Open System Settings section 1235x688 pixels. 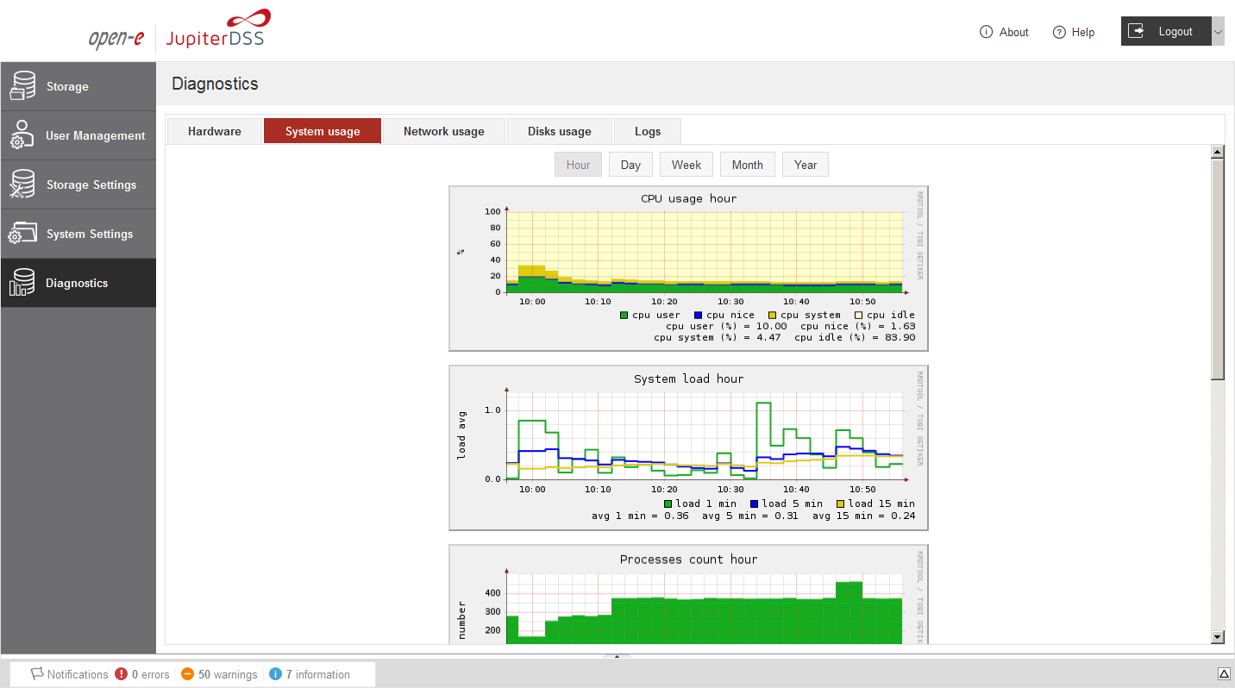coord(78,234)
